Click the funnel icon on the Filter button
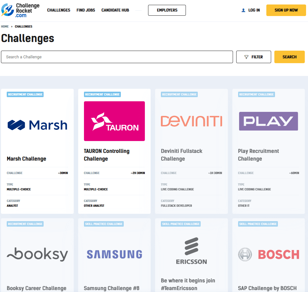The width and height of the screenshot is (308, 292). (246, 57)
